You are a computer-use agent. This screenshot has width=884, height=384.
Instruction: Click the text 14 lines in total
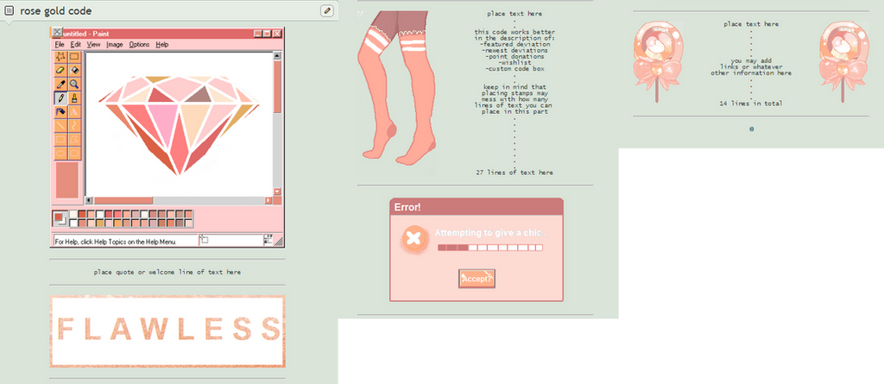pos(751,104)
